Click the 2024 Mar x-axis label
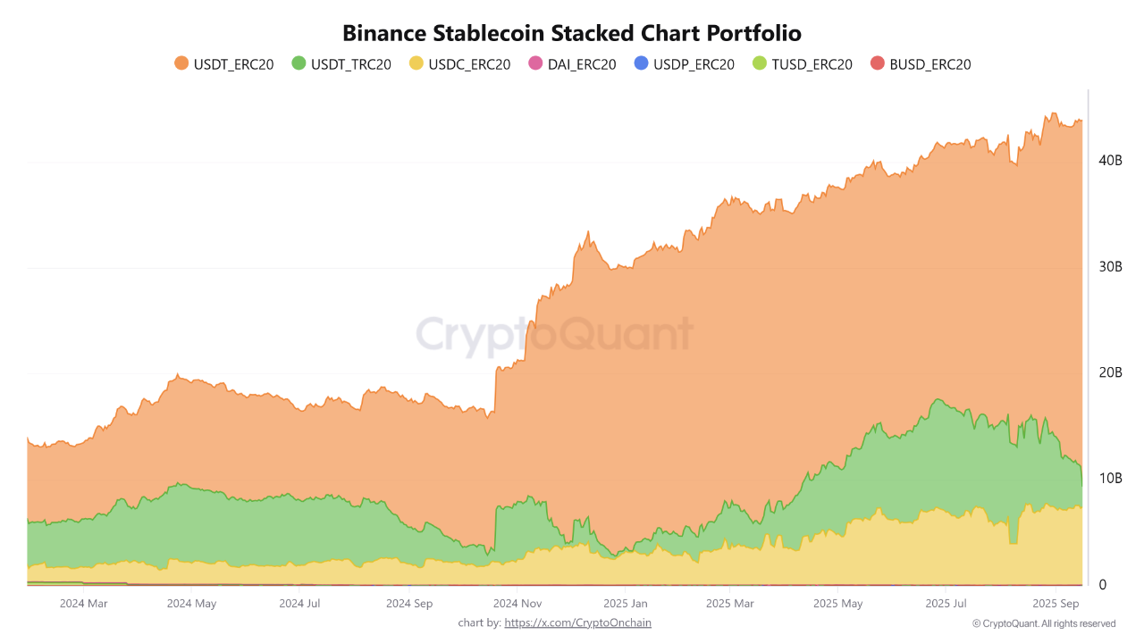 (x=84, y=604)
